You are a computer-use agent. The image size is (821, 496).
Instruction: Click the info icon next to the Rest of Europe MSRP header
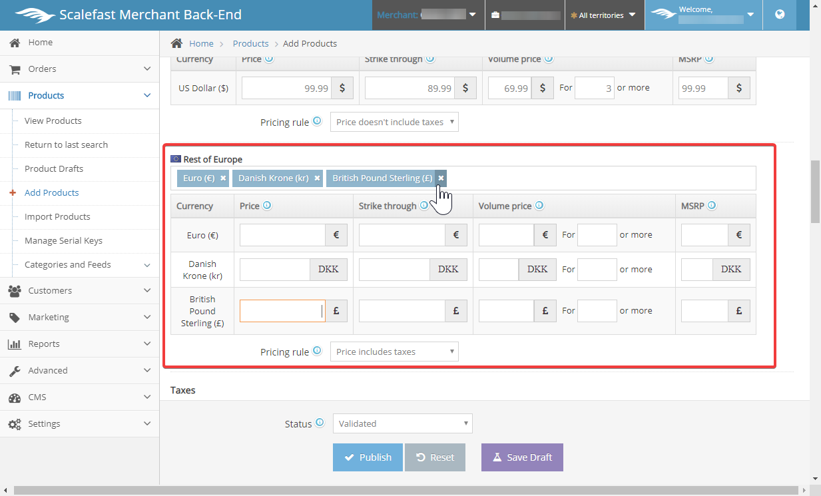(712, 206)
